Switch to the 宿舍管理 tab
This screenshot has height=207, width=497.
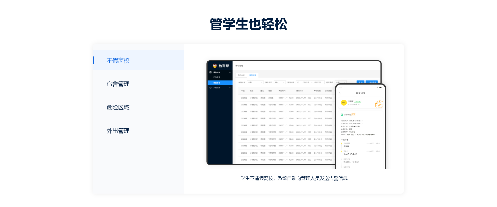coord(118,84)
